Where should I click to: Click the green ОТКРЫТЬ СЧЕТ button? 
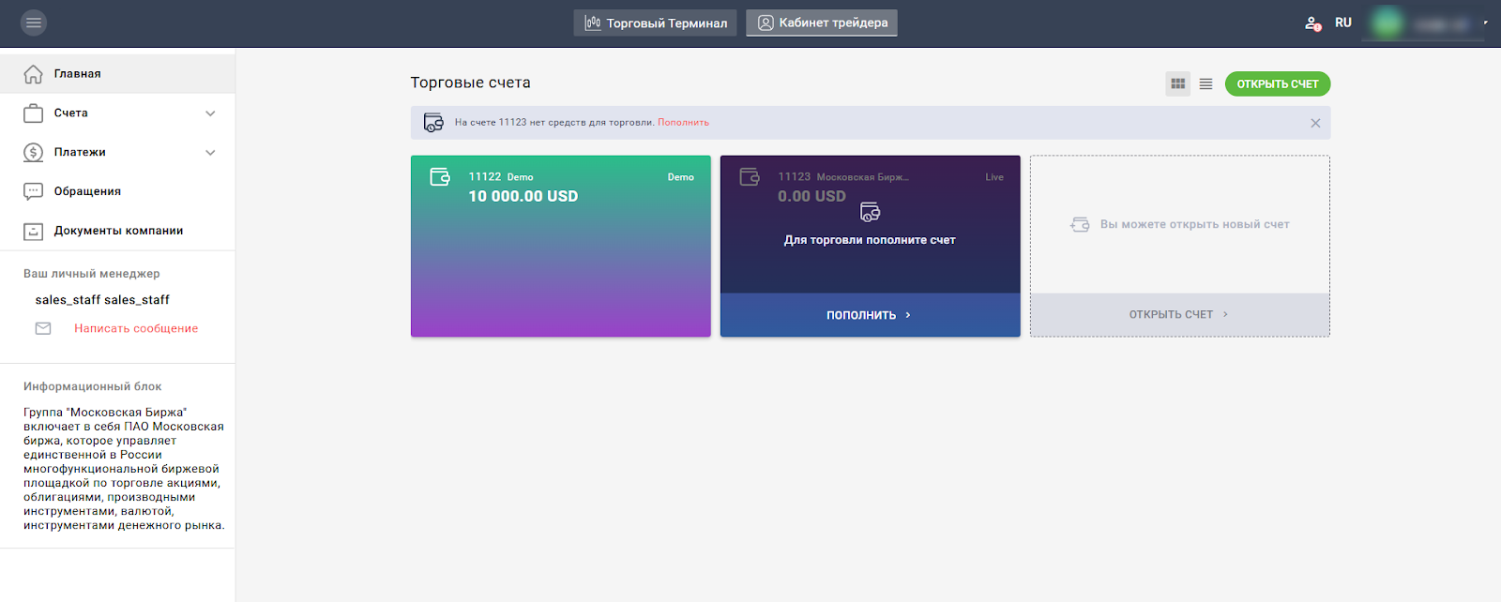1278,83
